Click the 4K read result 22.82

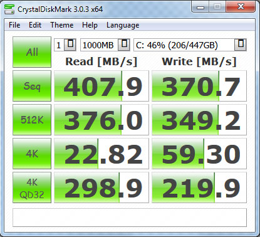101,154
